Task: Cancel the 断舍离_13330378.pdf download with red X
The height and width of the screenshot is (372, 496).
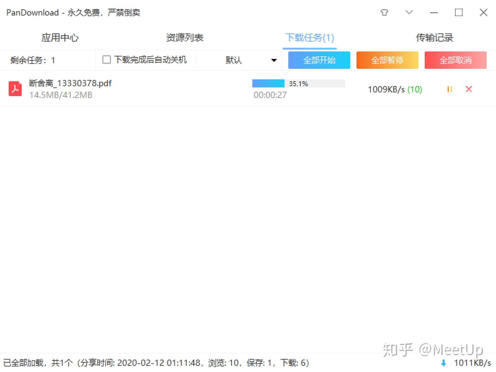Action: [468, 89]
